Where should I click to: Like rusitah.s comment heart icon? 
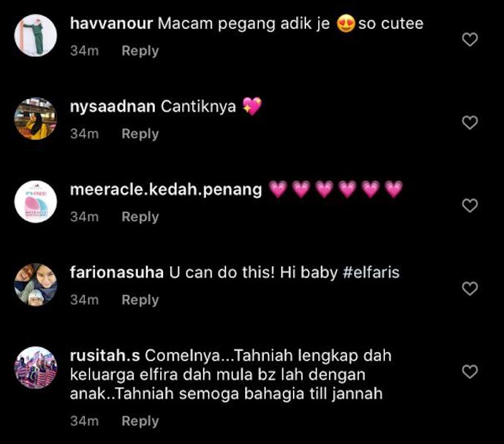[x=470, y=371]
